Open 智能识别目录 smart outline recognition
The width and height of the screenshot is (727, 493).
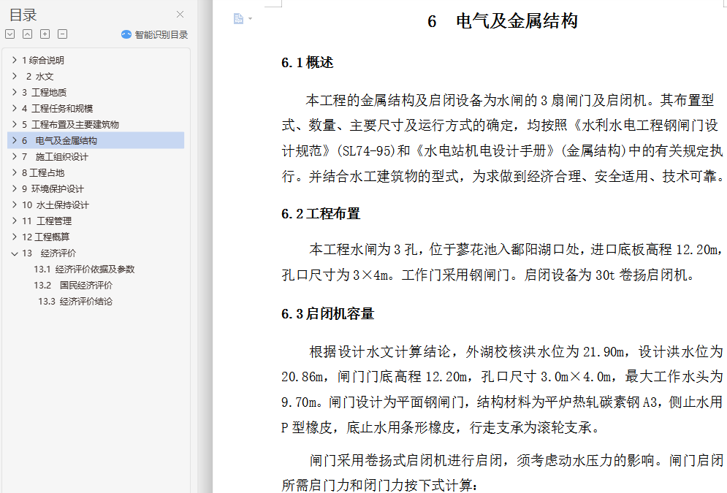pos(154,35)
